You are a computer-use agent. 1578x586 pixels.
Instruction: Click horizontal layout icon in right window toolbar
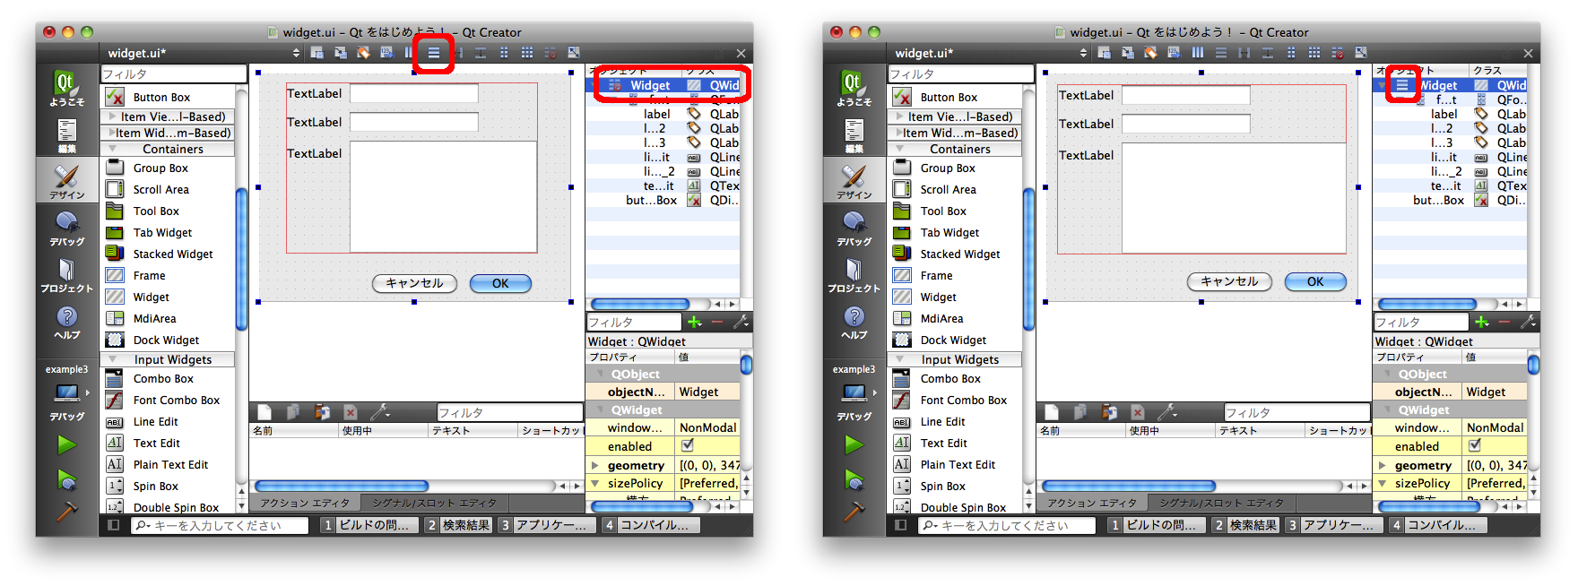click(x=1197, y=53)
